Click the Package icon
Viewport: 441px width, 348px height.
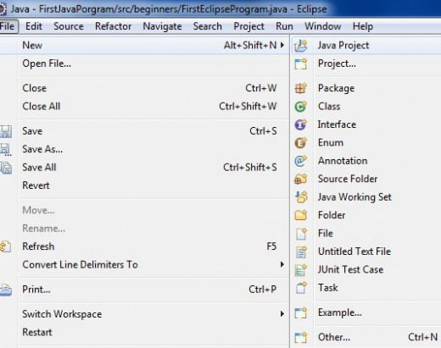(x=300, y=88)
